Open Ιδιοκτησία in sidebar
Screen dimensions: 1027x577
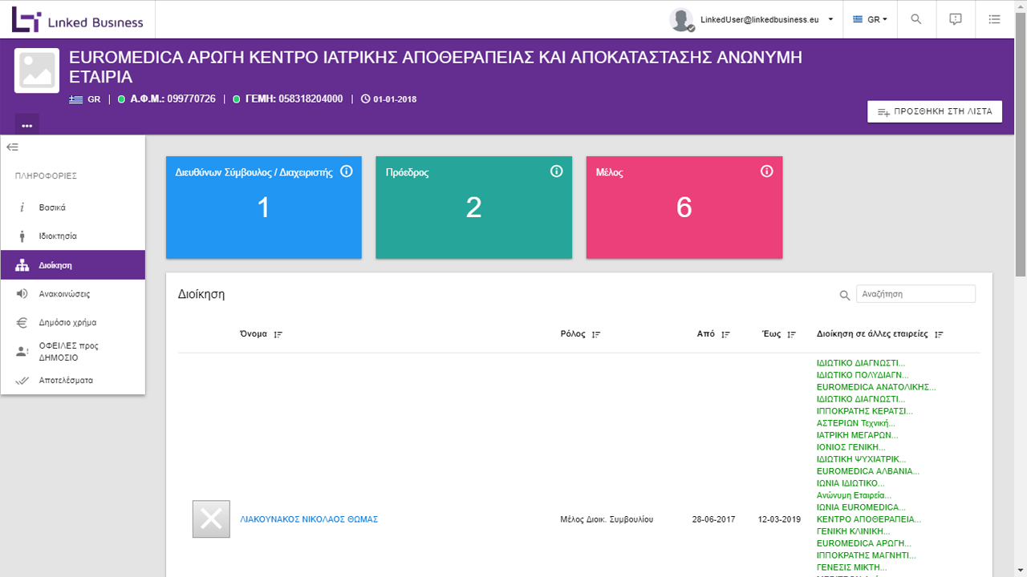(73, 236)
